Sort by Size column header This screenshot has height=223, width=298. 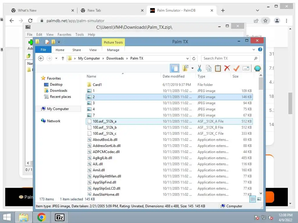pyautogui.click(x=235, y=76)
